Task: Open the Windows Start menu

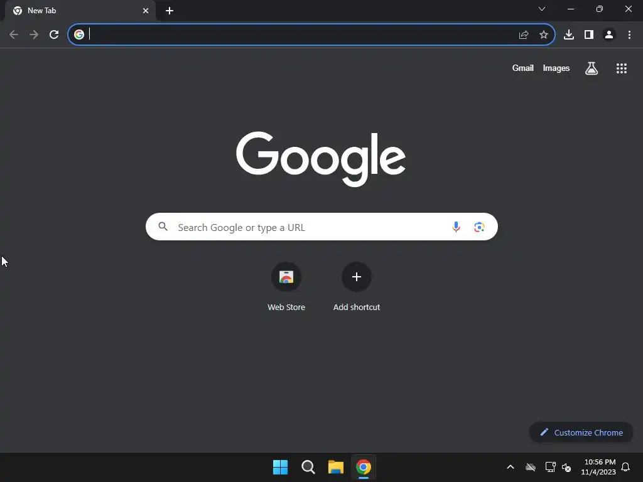Action: pos(281,467)
